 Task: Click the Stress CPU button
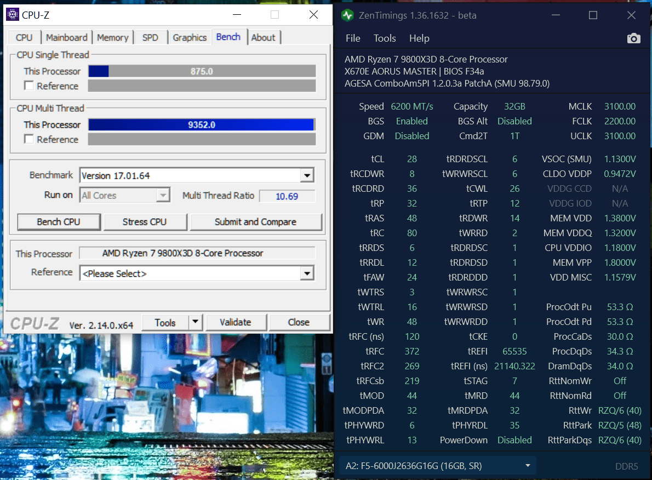click(x=145, y=222)
